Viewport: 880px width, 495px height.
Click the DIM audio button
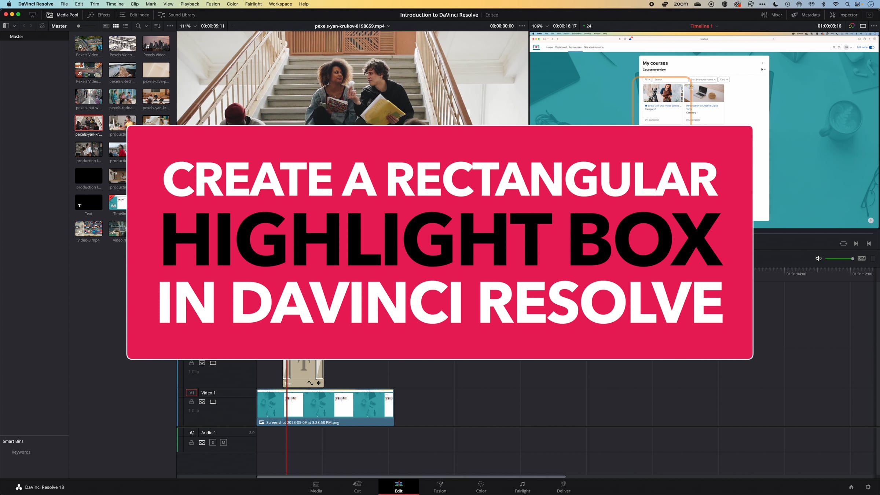(862, 258)
